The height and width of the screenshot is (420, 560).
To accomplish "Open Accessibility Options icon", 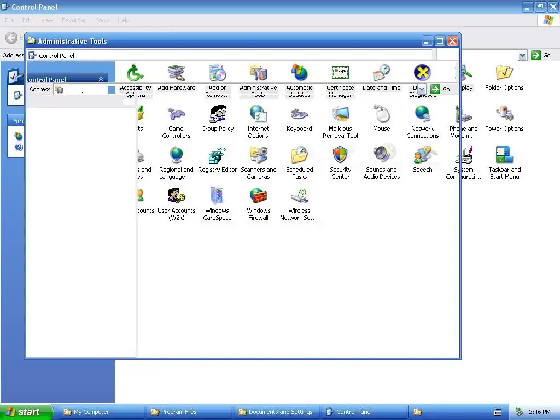I will [135, 73].
